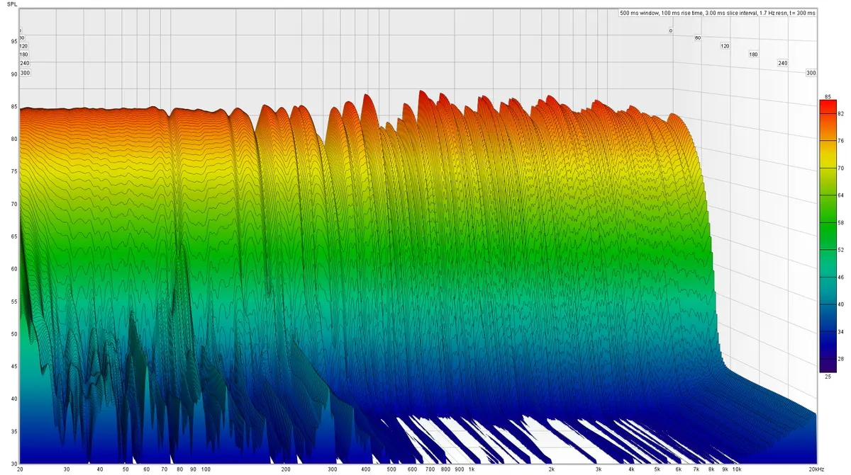
Task: Click "35" on the SPL axis
Action: pos(13,431)
